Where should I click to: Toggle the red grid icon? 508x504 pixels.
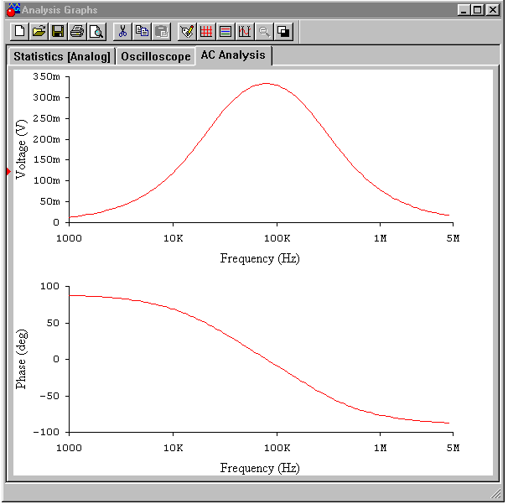pos(206,31)
